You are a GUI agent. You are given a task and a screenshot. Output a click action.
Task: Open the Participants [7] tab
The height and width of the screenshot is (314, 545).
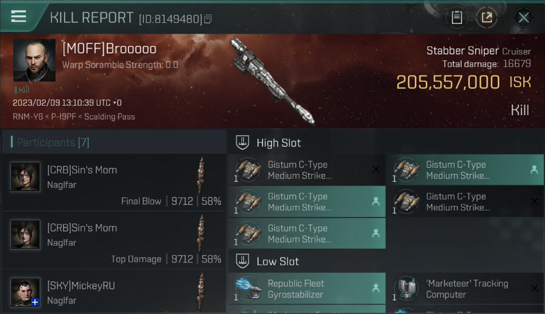tap(53, 142)
